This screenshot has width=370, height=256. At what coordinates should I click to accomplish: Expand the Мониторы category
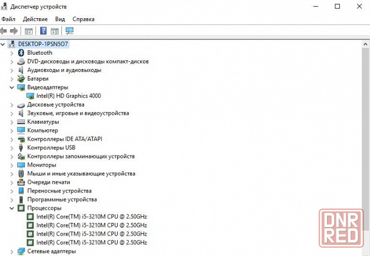pos(12,166)
